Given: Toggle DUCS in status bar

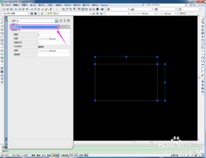Looking at the screenshot, I should coord(72,155).
